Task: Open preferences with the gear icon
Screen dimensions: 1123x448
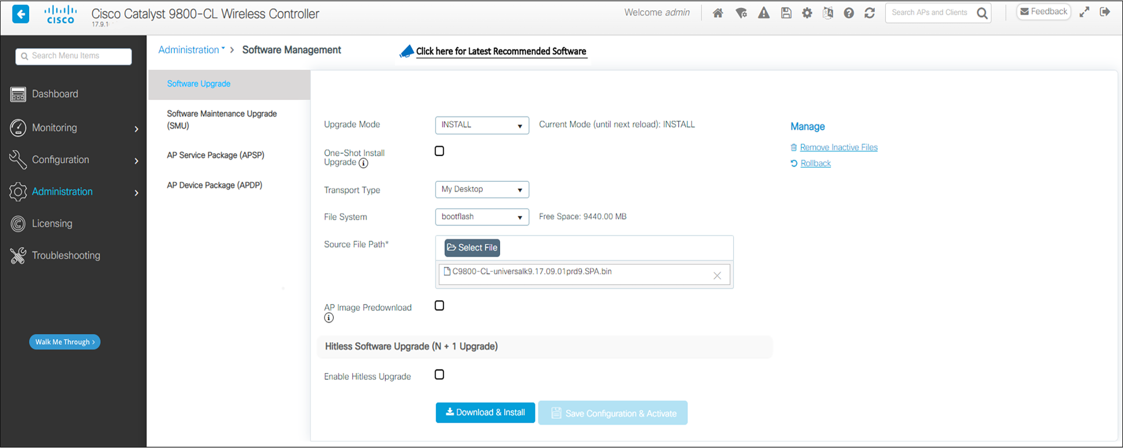Action: [807, 13]
